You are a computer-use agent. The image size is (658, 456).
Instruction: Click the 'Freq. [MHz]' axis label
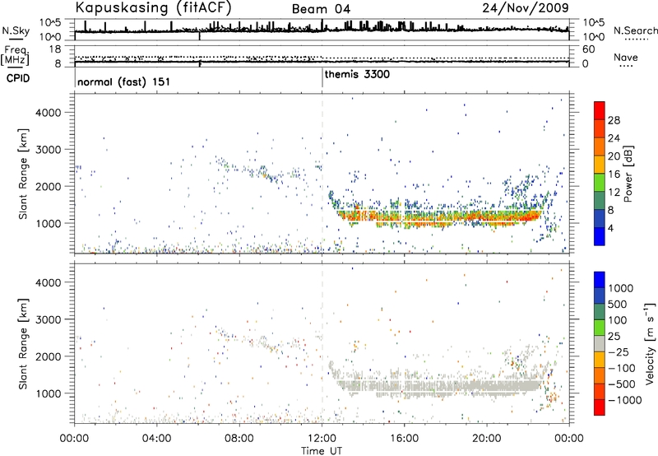(x=15, y=55)
